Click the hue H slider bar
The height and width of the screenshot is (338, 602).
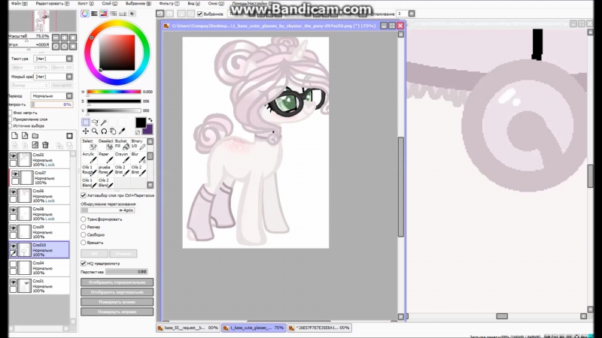tap(114, 92)
